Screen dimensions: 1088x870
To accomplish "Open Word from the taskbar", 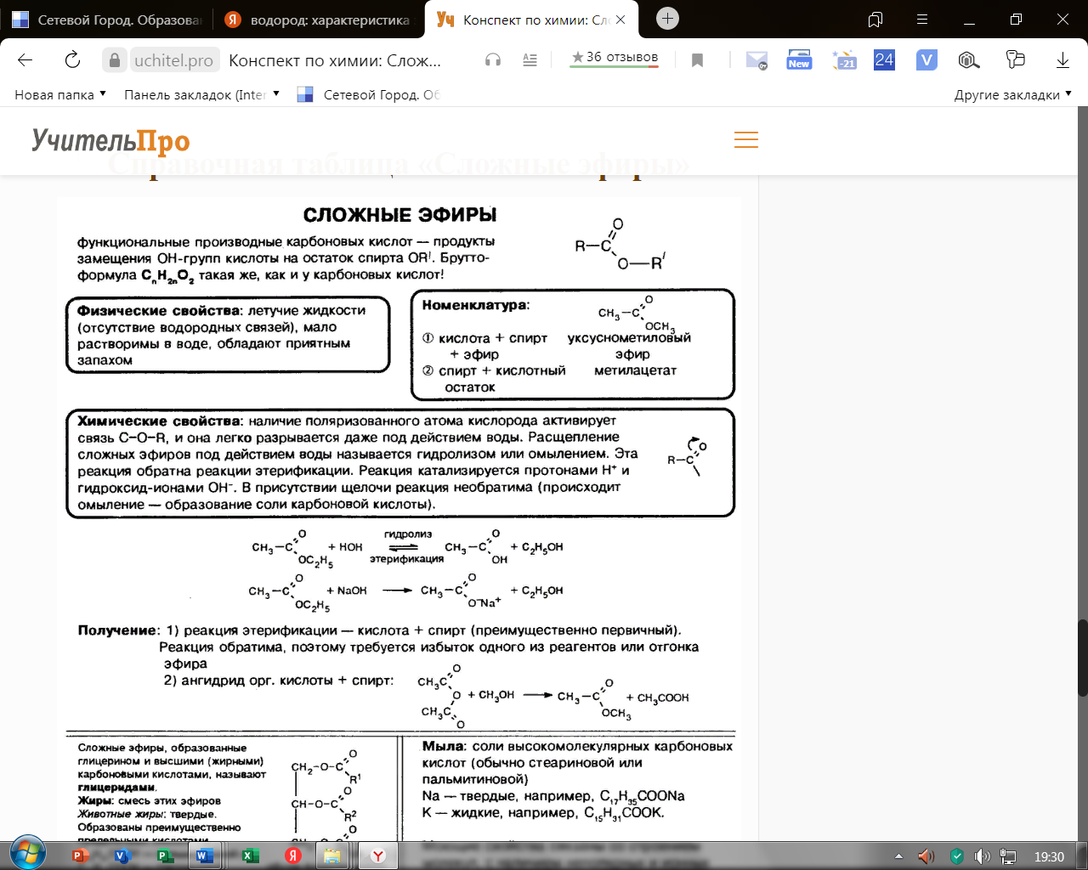I will click(205, 856).
